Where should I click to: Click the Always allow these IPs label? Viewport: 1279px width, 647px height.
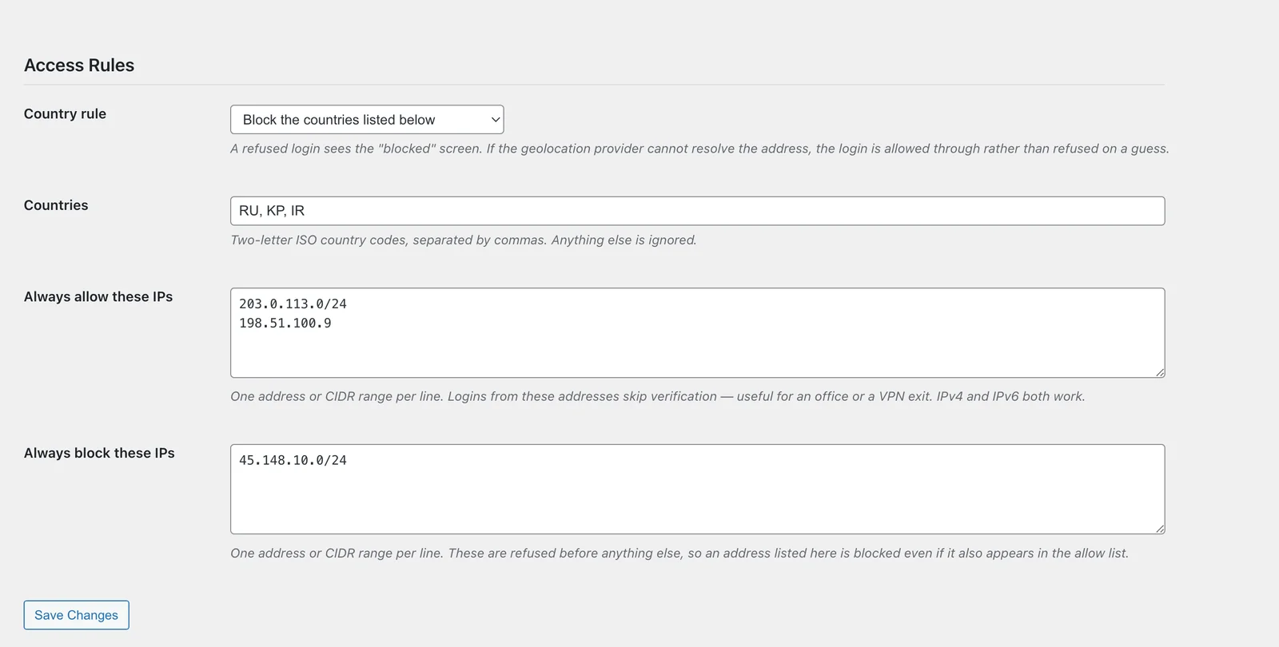[98, 296]
